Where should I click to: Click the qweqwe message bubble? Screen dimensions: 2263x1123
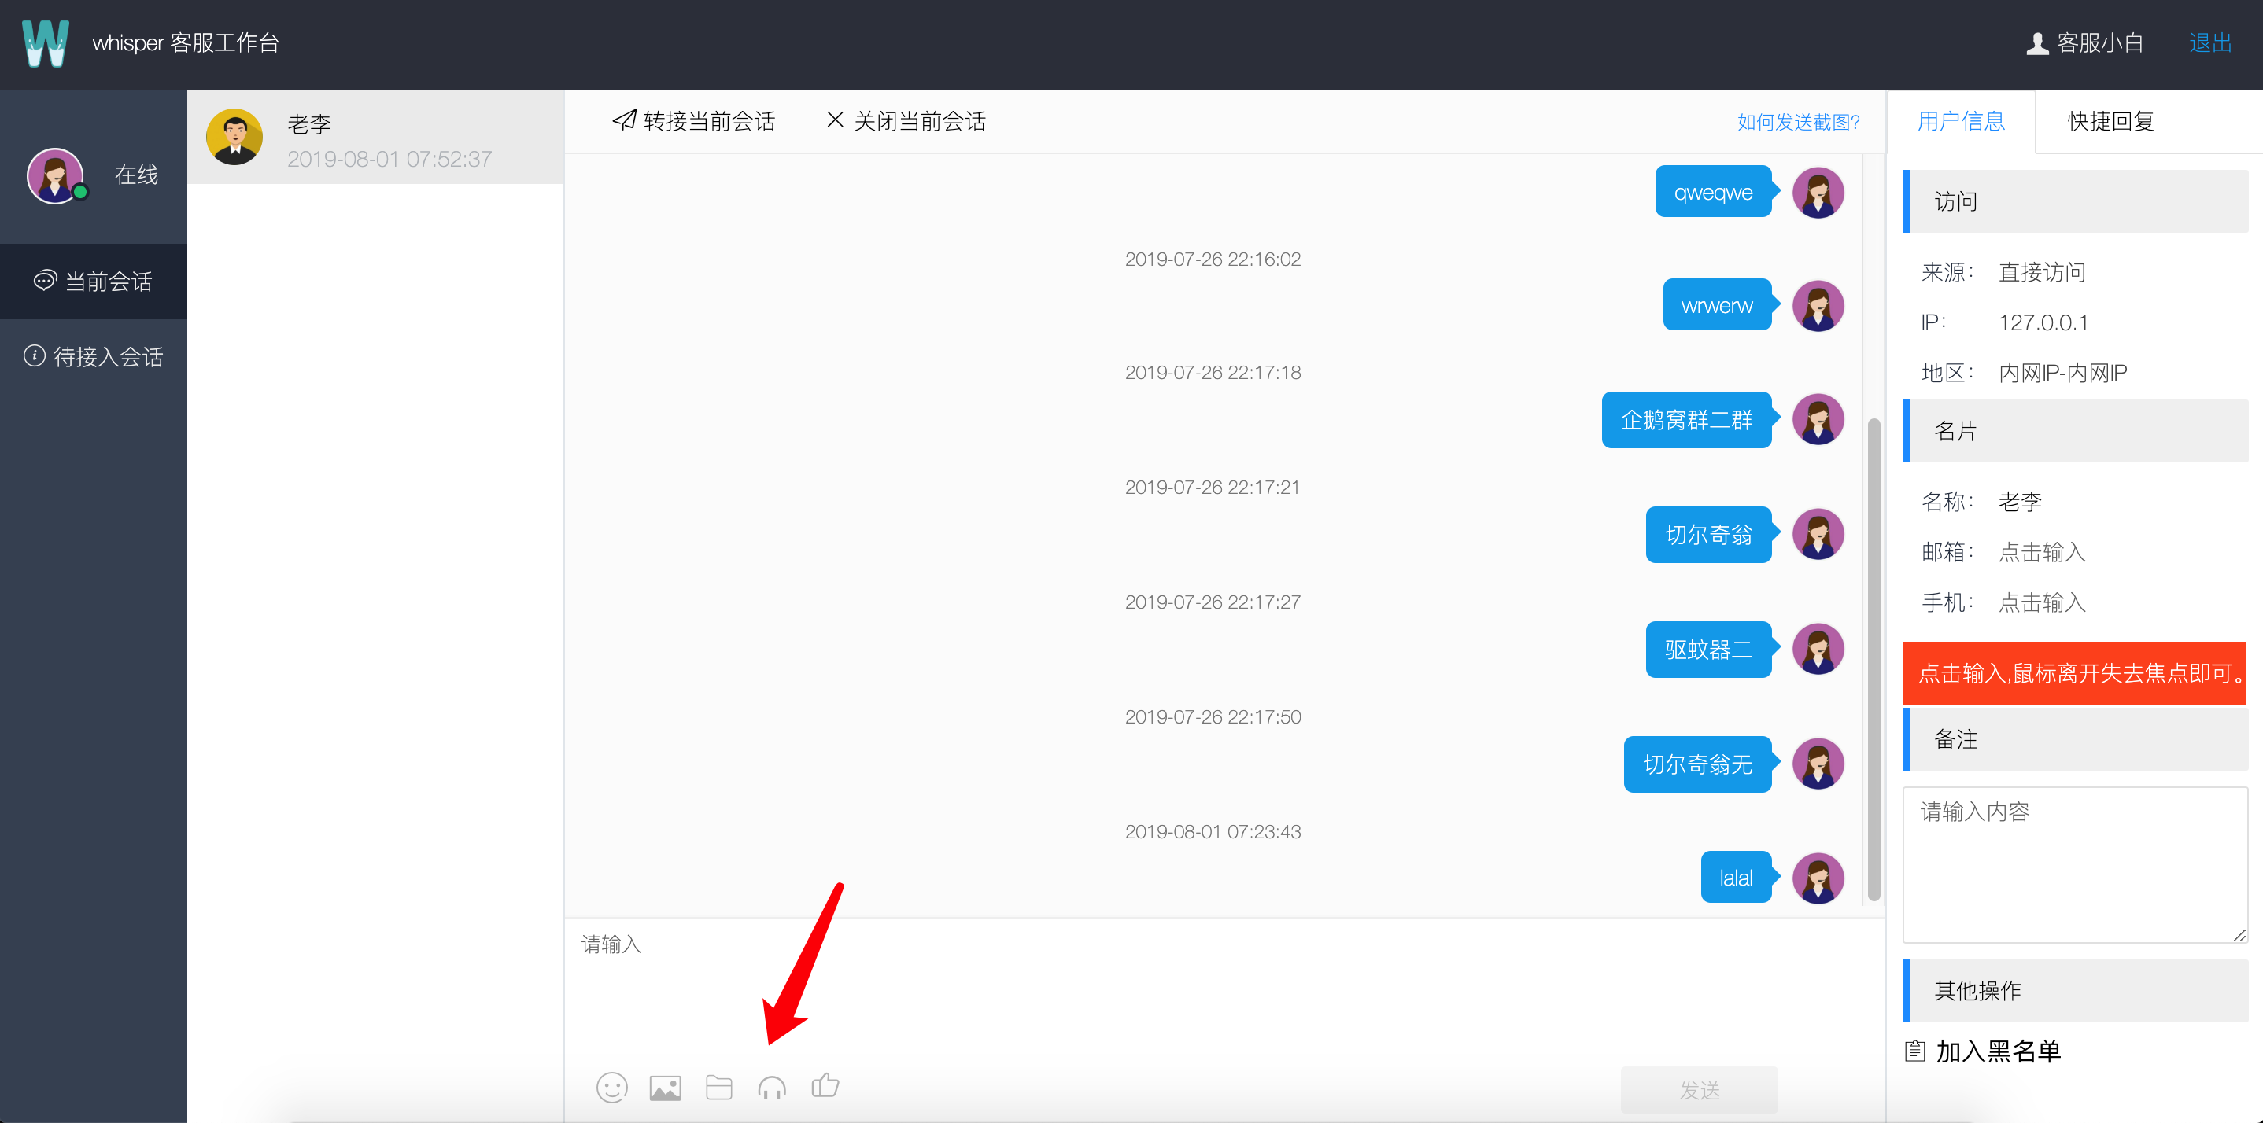(x=1713, y=193)
